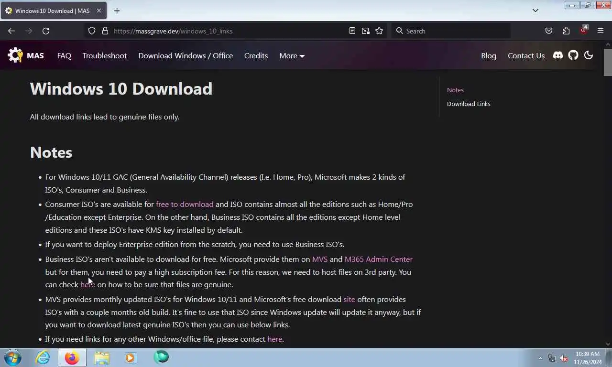612x367 pixels.
Task: Click the muted volume tray icon
Action: [564, 358]
